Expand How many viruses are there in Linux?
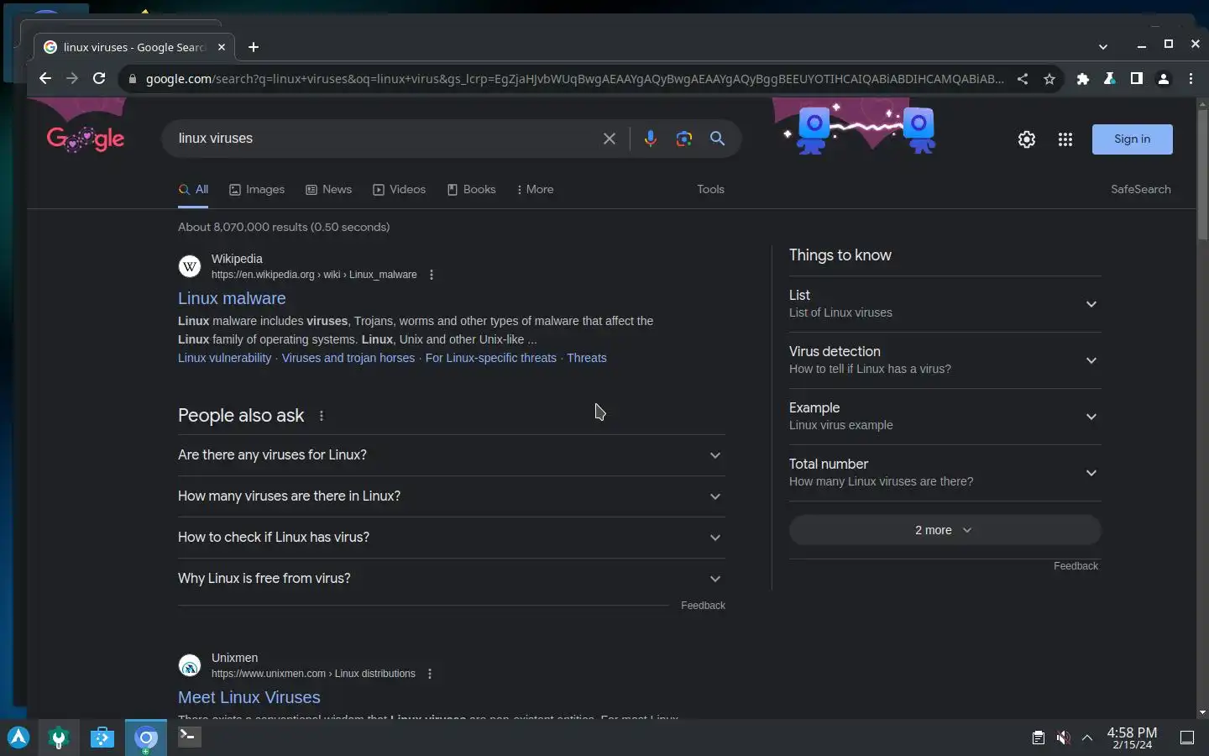This screenshot has height=756, width=1209. (x=452, y=496)
